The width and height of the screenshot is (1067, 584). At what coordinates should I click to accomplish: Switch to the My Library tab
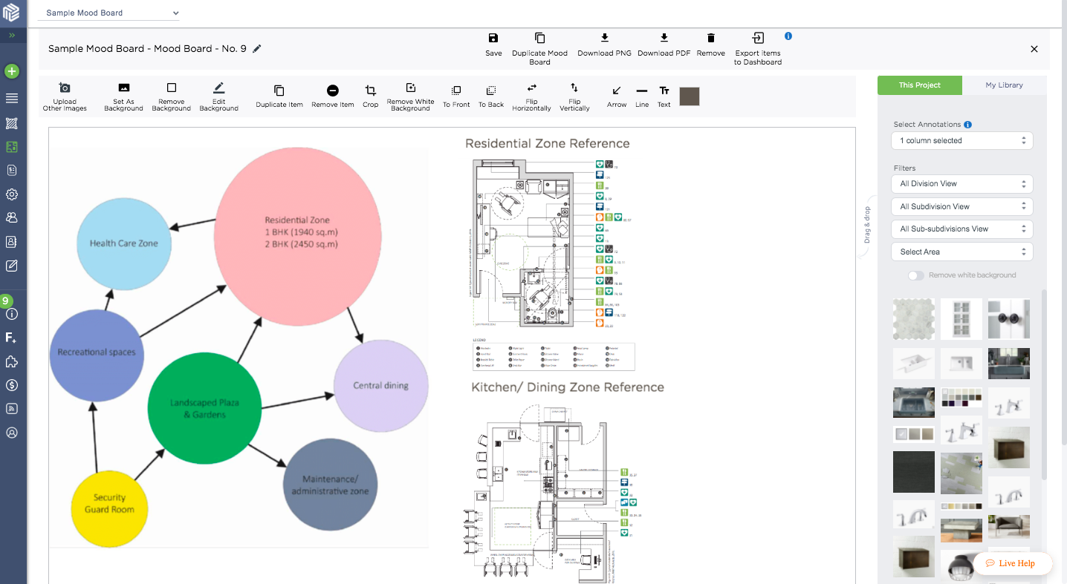[x=1004, y=85]
